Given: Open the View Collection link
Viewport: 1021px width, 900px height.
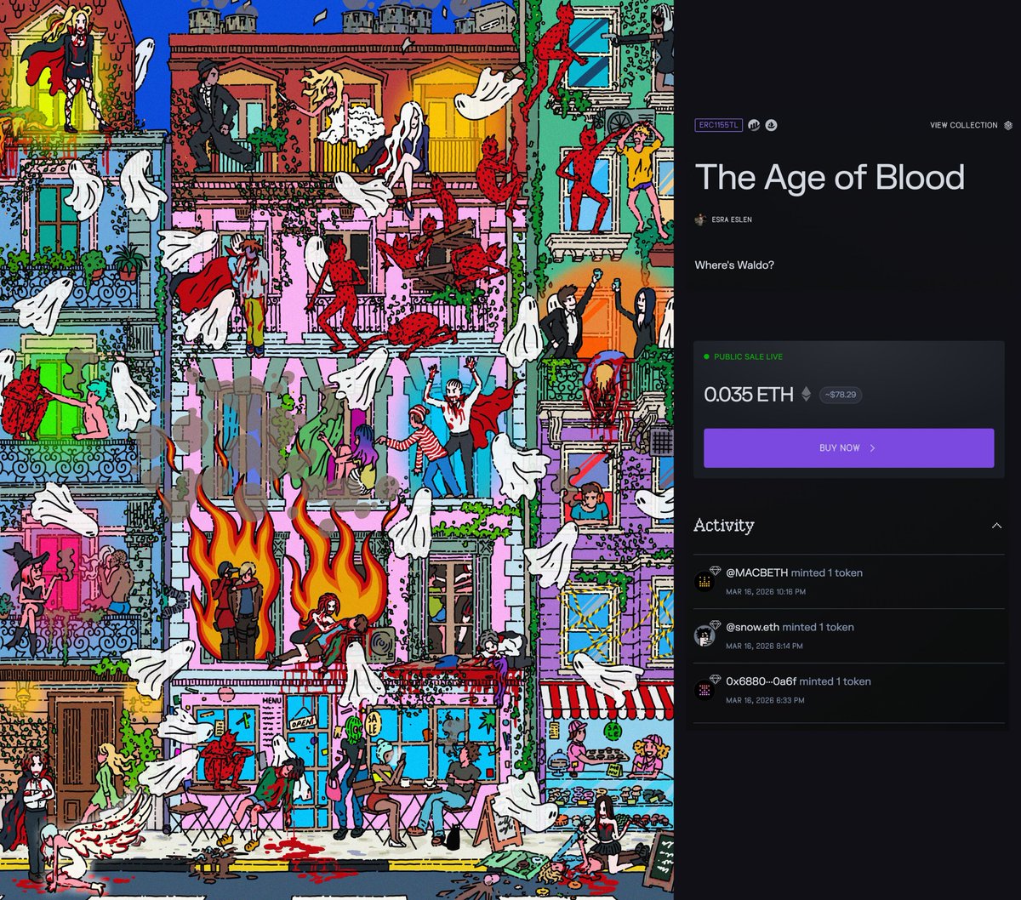Looking at the screenshot, I should pyautogui.click(x=963, y=125).
